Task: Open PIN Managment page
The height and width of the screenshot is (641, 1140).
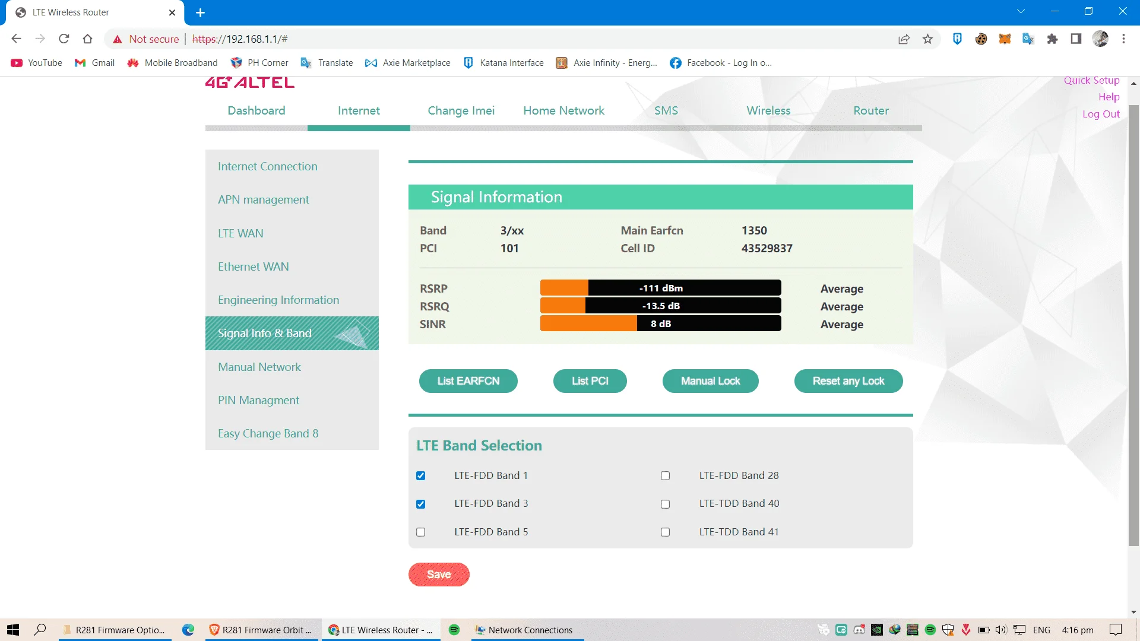Action: coord(292,400)
